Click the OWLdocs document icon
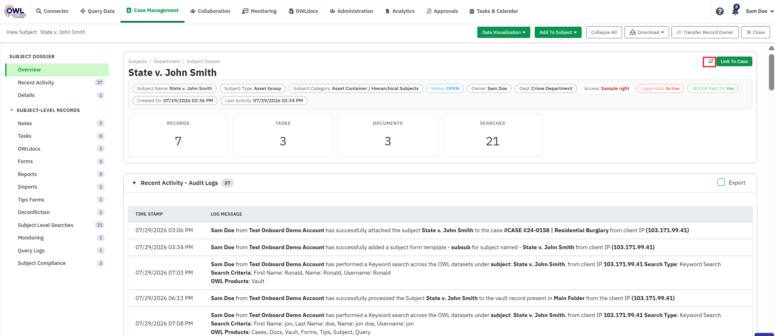Image resolution: width=775 pixels, height=336 pixels. [291, 11]
